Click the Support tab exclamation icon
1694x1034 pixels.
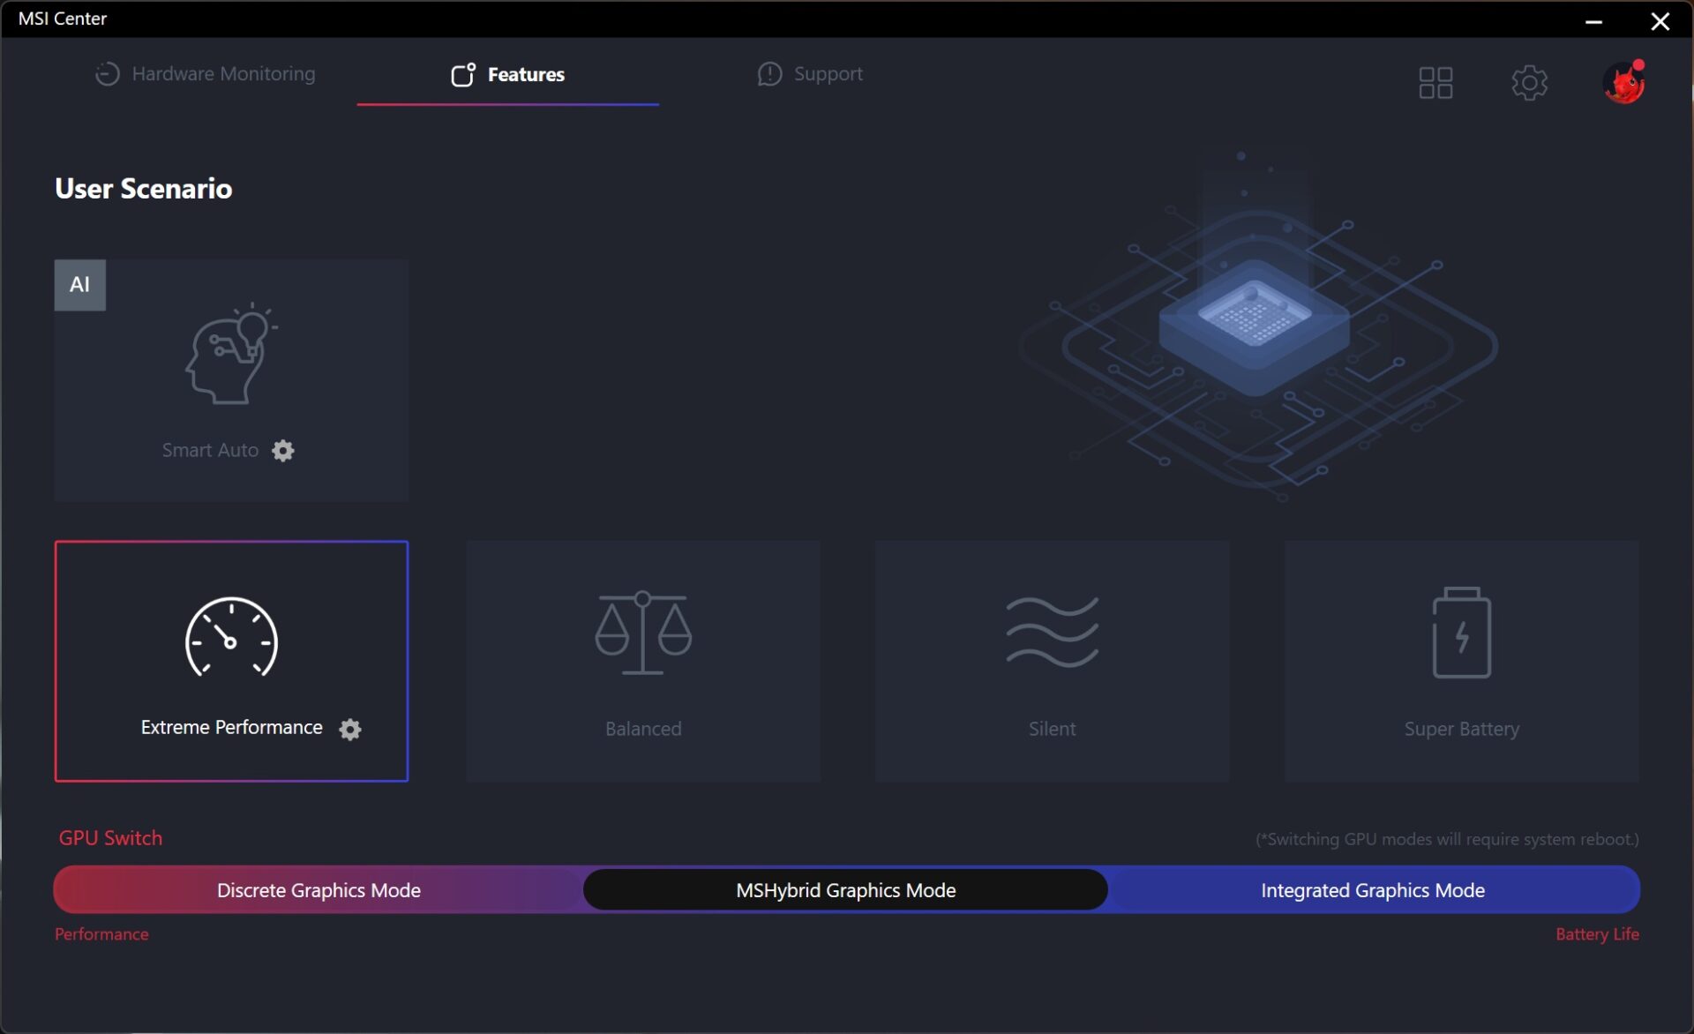(769, 74)
